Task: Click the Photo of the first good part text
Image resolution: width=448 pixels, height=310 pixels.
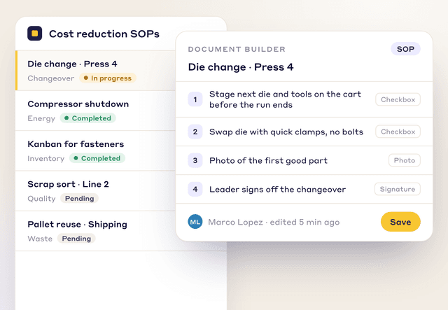Action: pyautogui.click(x=268, y=160)
